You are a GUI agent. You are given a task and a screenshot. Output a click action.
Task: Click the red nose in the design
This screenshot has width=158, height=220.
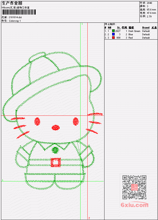(x=56, y=128)
